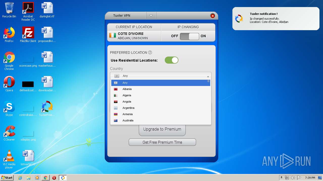Open masterhous document icon

(x=47, y=59)
